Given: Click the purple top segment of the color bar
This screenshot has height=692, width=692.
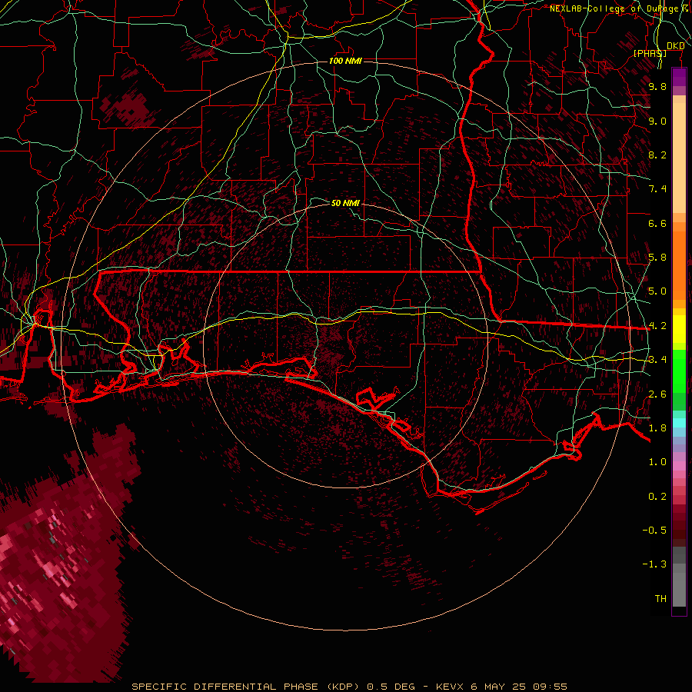Looking at the screenshot, I should [679, 77].
